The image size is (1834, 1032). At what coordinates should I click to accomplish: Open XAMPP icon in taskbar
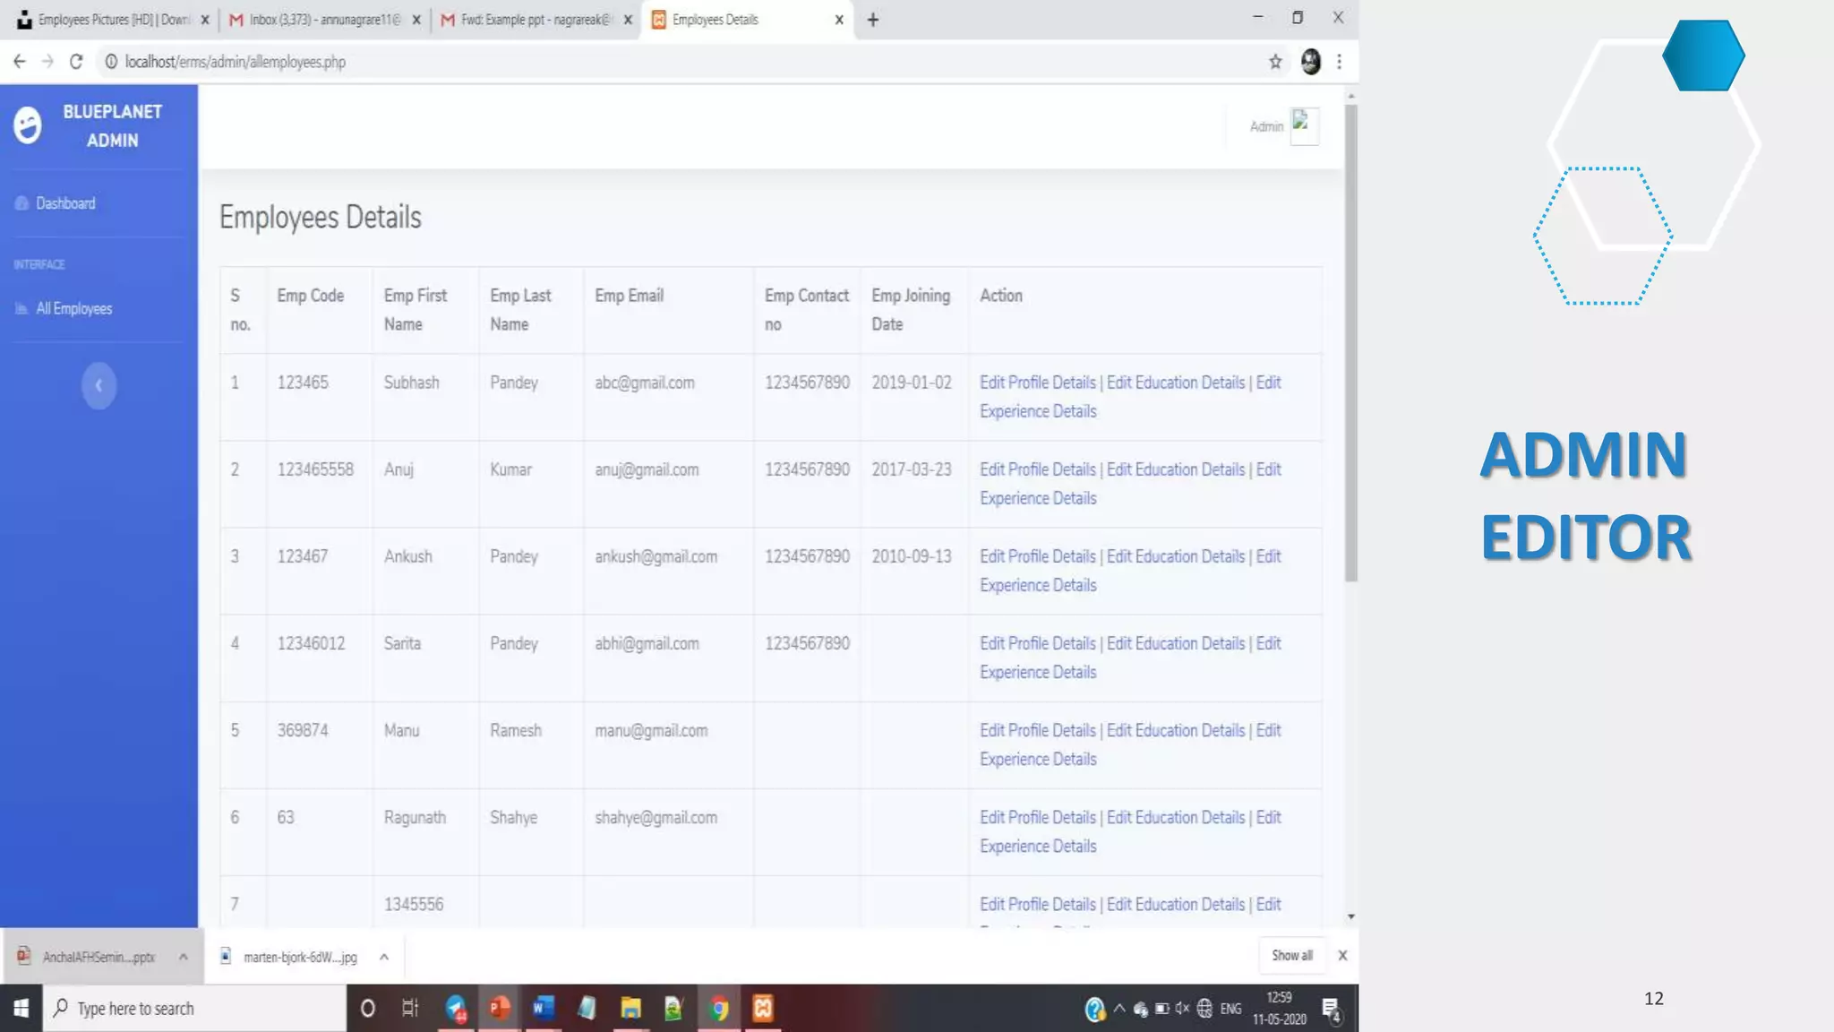pos(763,1008)
